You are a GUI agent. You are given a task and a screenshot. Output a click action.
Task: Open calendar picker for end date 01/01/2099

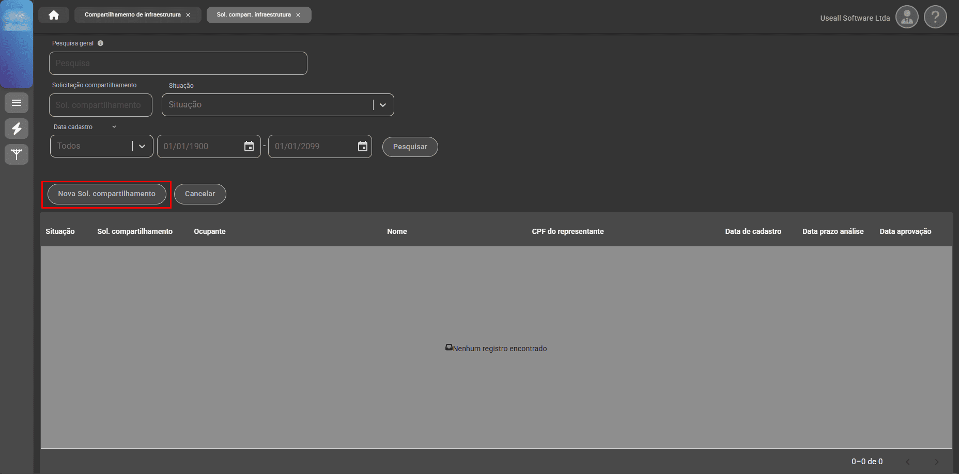(363, 147)
